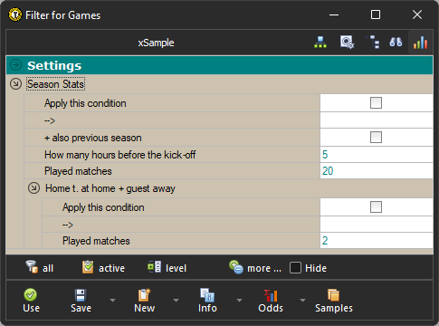Image resolution: width=439 pixels, height=326 pixels.
Task: Select the + also previous season label
Action: 93,138
